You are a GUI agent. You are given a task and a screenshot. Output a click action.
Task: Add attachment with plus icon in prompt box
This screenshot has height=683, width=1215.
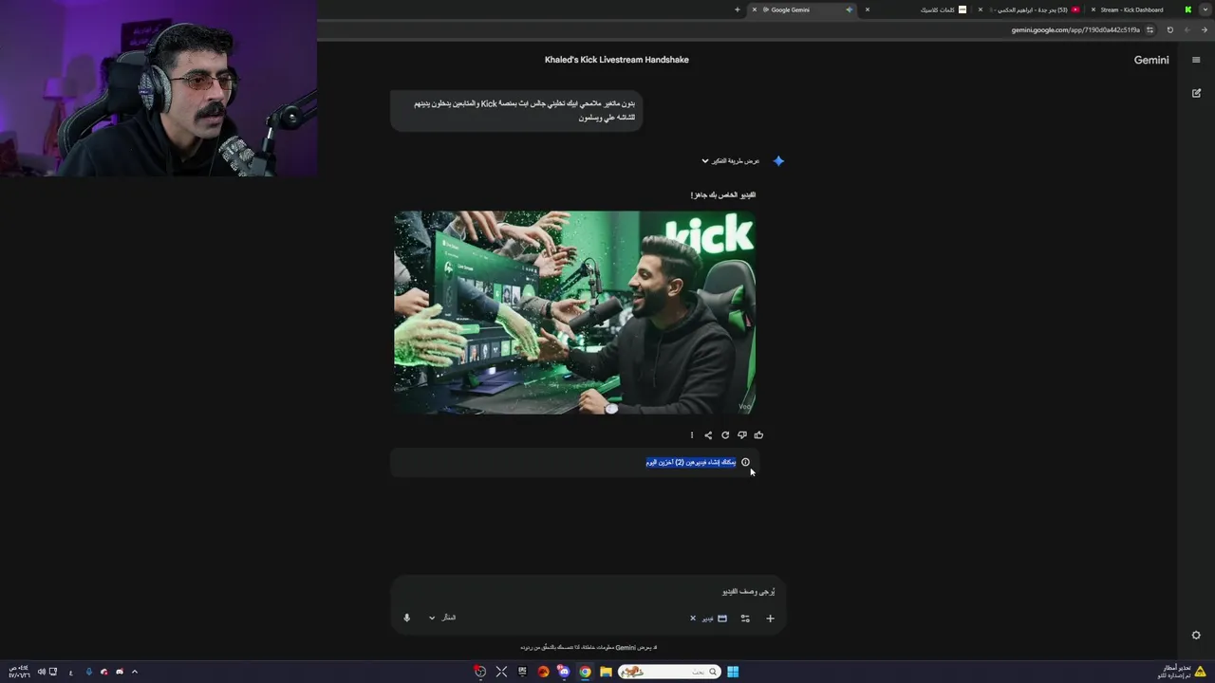tap(770, 618)
